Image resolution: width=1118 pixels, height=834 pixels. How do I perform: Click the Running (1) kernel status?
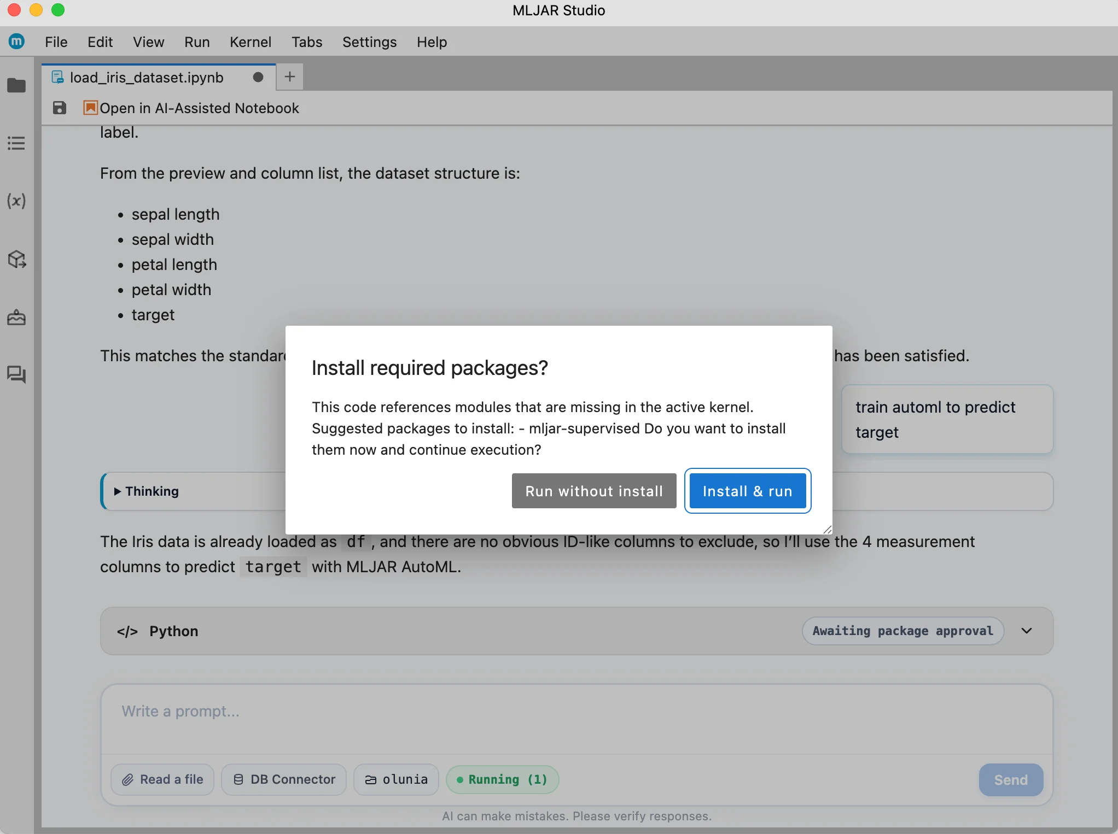tap(502, 779)
